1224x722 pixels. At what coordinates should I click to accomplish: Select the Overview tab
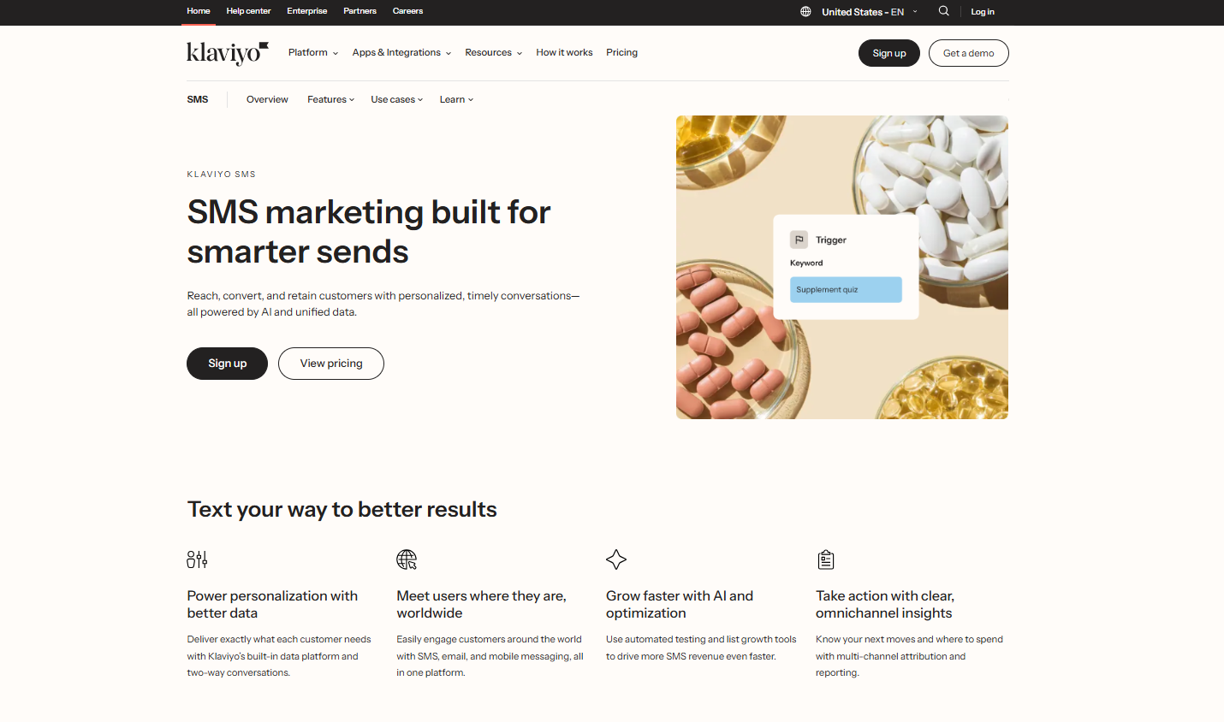coord(267,100)
